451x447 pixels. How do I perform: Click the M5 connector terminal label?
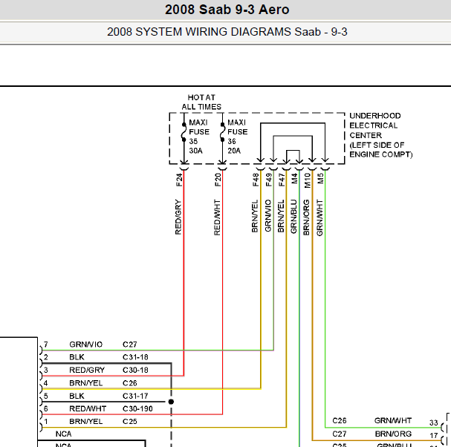[320, 178]
